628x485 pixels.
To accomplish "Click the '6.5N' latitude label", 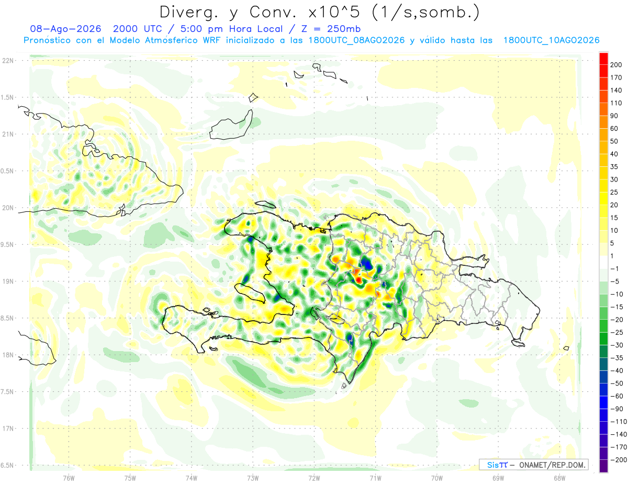I will point(7,465).
